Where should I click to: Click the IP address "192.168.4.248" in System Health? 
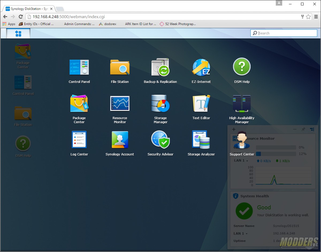pos(284,233)
